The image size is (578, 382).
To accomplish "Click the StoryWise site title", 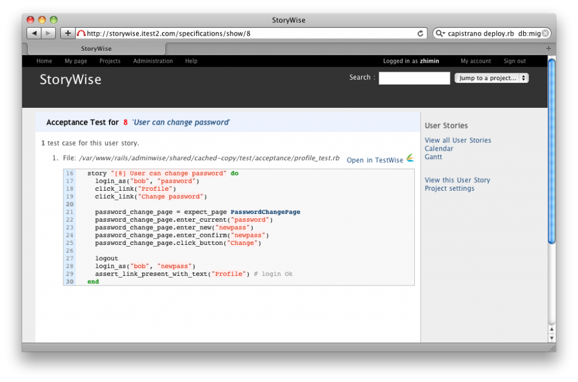I will pos(71,80).
